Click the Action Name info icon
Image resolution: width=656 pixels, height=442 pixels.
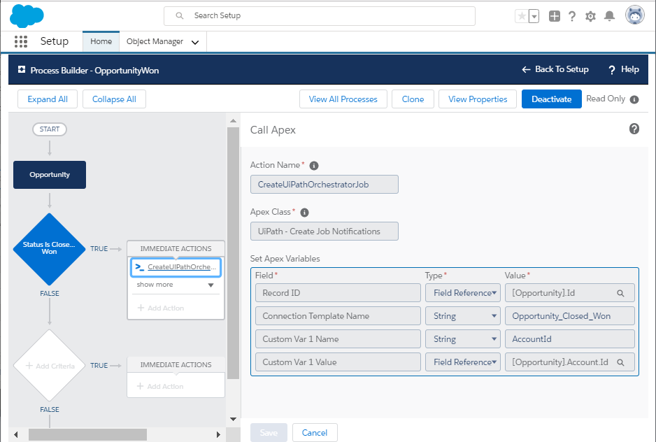point(313,165)
